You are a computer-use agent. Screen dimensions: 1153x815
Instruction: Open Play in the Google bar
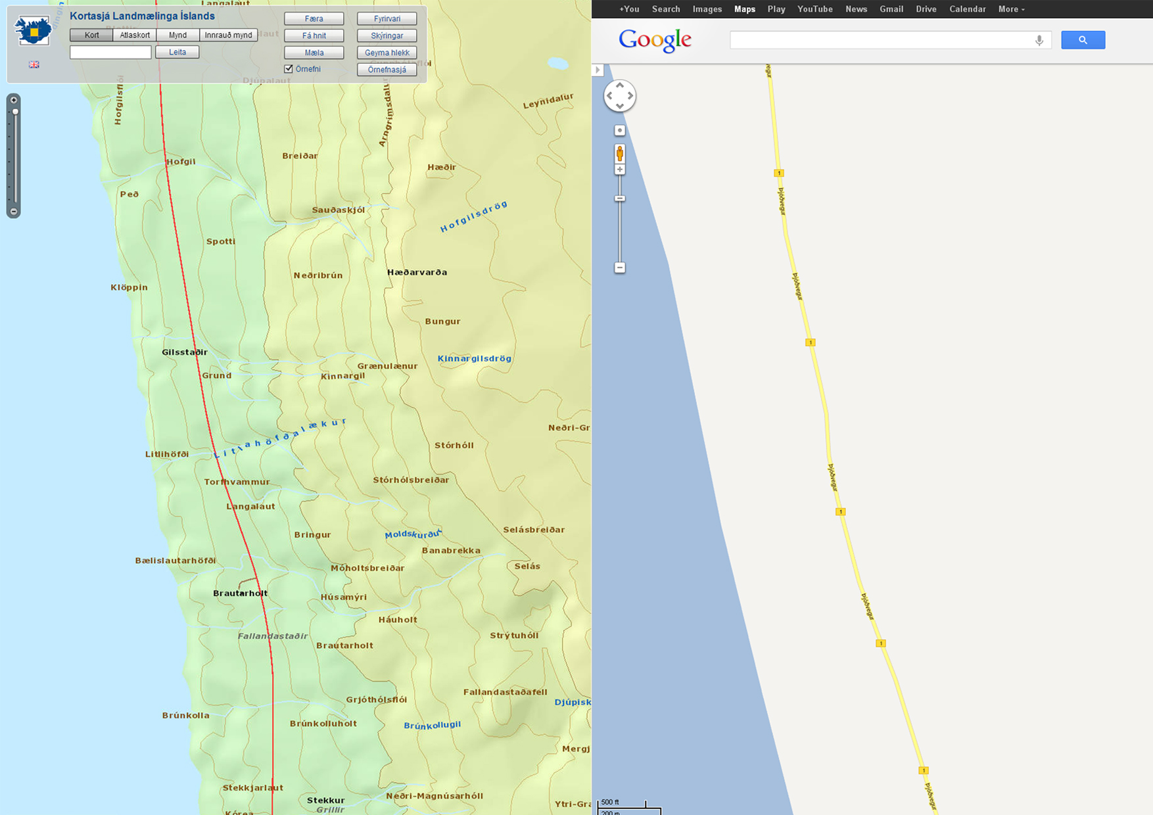click(776, 9)
